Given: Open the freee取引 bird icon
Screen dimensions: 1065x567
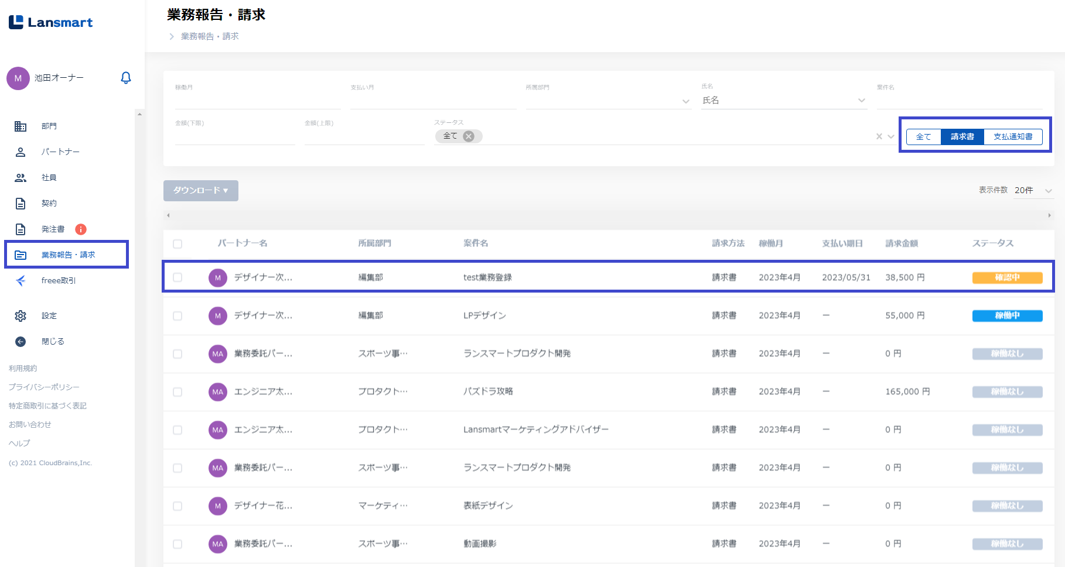Looking at the screenshot, I should pos(21,281).
